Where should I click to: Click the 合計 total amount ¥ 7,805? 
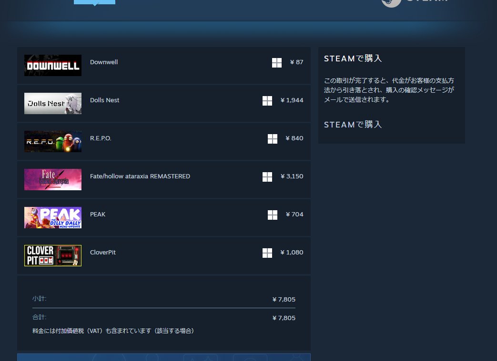tap(284, 318)
